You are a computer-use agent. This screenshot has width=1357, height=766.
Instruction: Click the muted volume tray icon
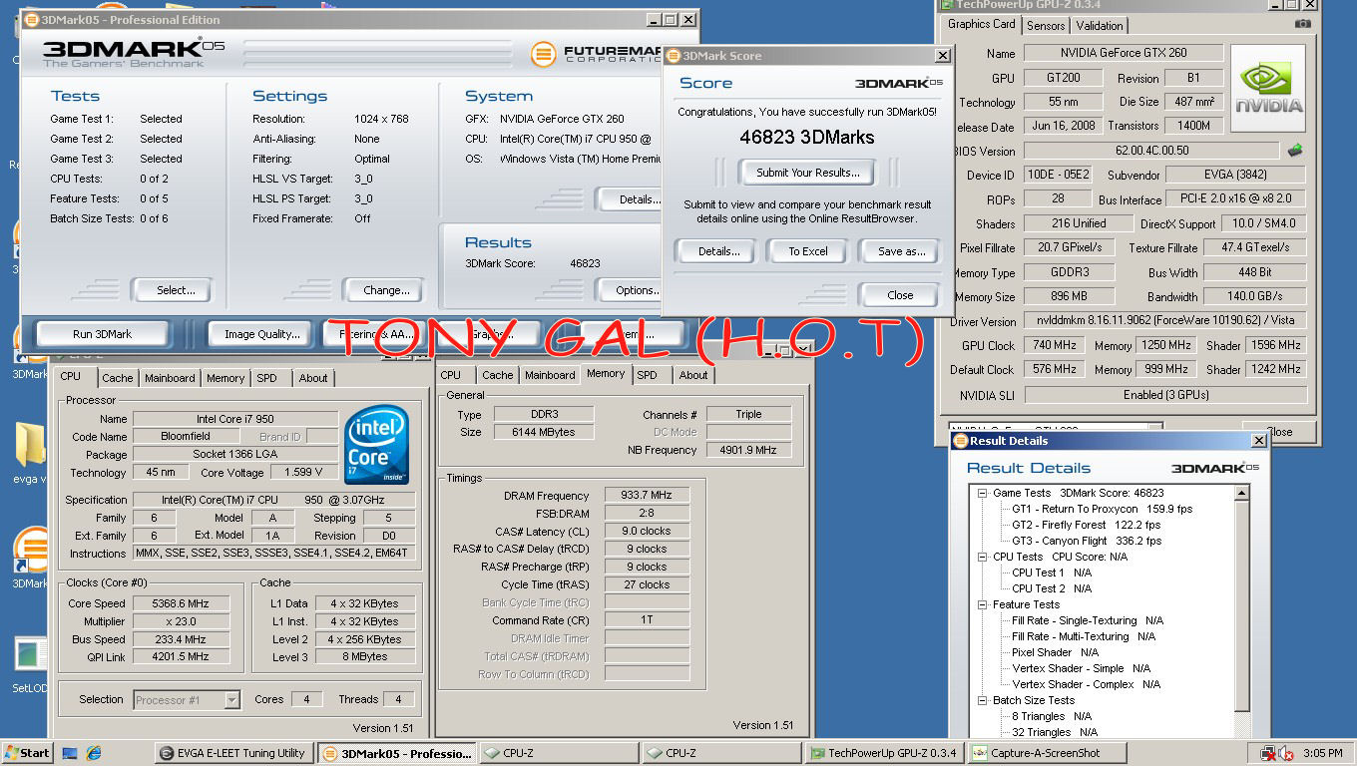[x=1286, y=754]
